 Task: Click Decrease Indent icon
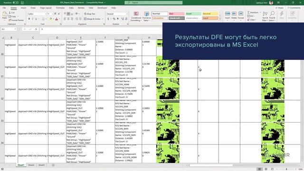coord(77,19)
